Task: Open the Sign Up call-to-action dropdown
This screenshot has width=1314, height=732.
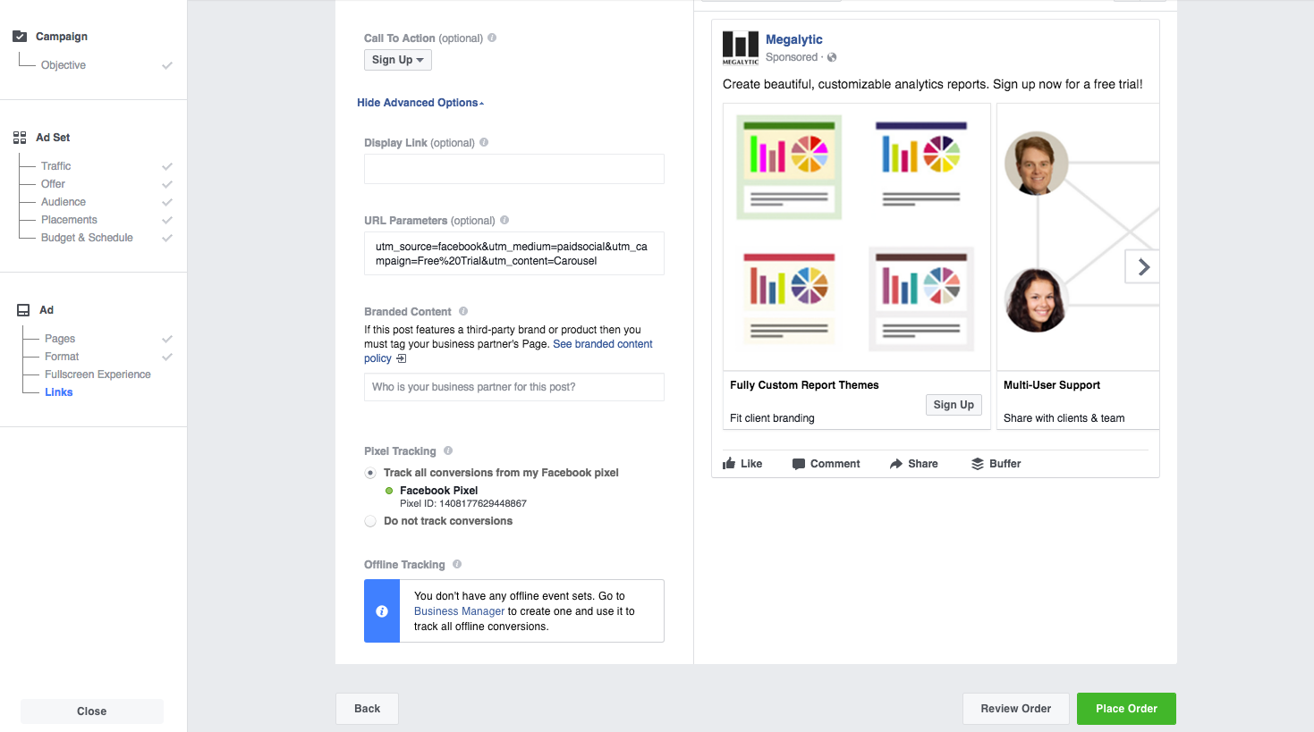Action: pyautogui.click(x=398, y=60)
